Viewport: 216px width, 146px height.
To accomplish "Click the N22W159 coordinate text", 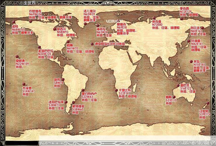I will coord(22,64).
